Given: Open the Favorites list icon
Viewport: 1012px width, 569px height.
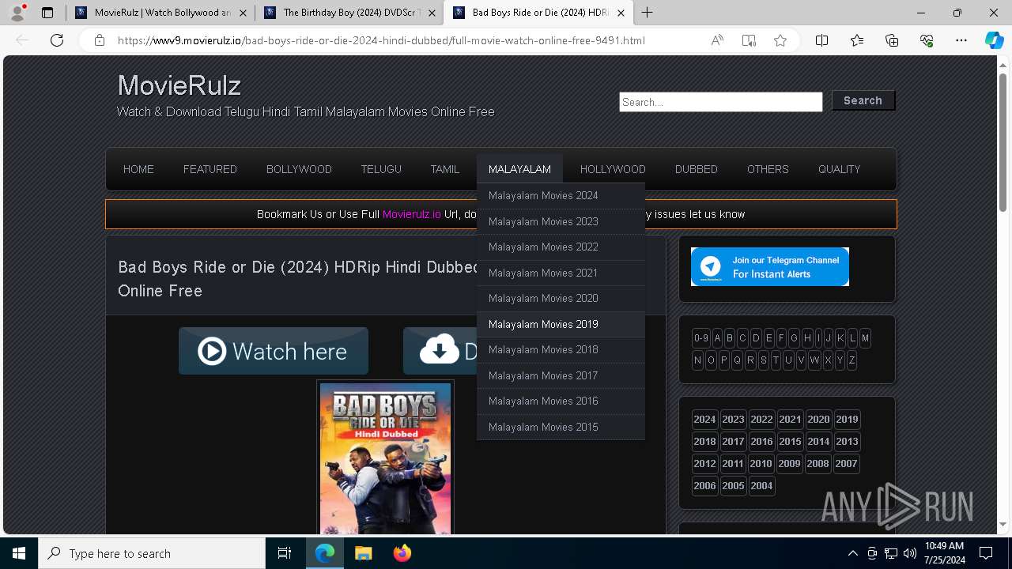Looking at the screenshot, I should click(x=857, y=40).
